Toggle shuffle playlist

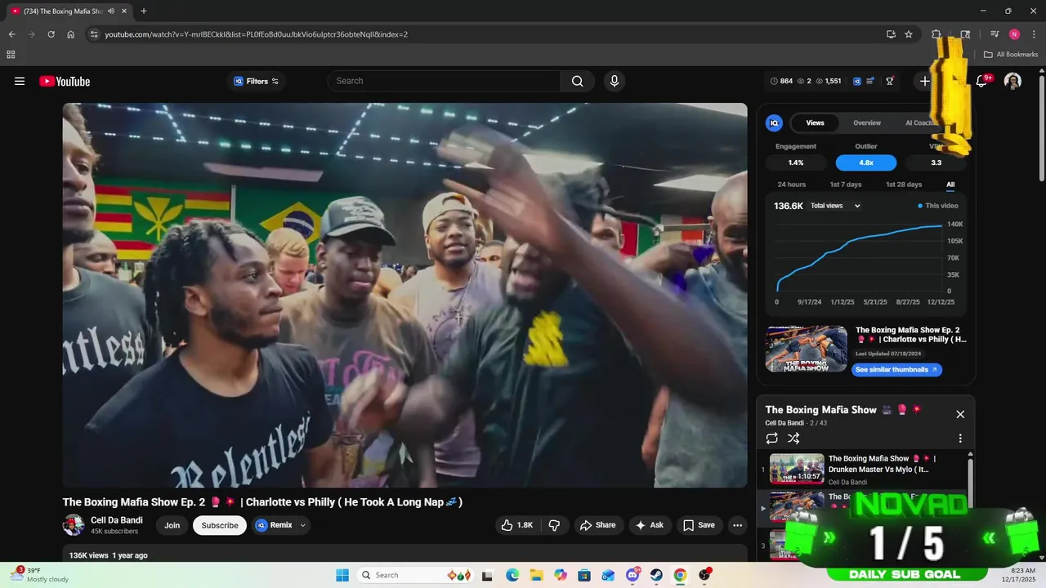click(x=793, y=439)
